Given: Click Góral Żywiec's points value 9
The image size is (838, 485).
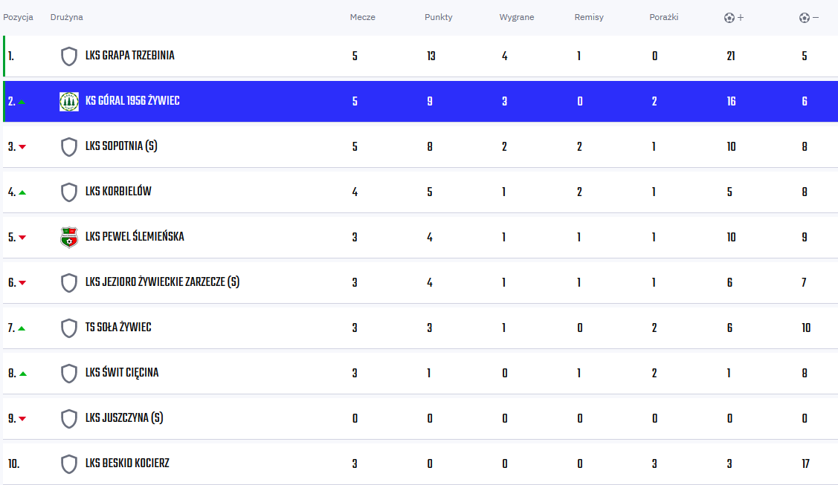Looking at the screenshot, I should [x=430, y=101].
